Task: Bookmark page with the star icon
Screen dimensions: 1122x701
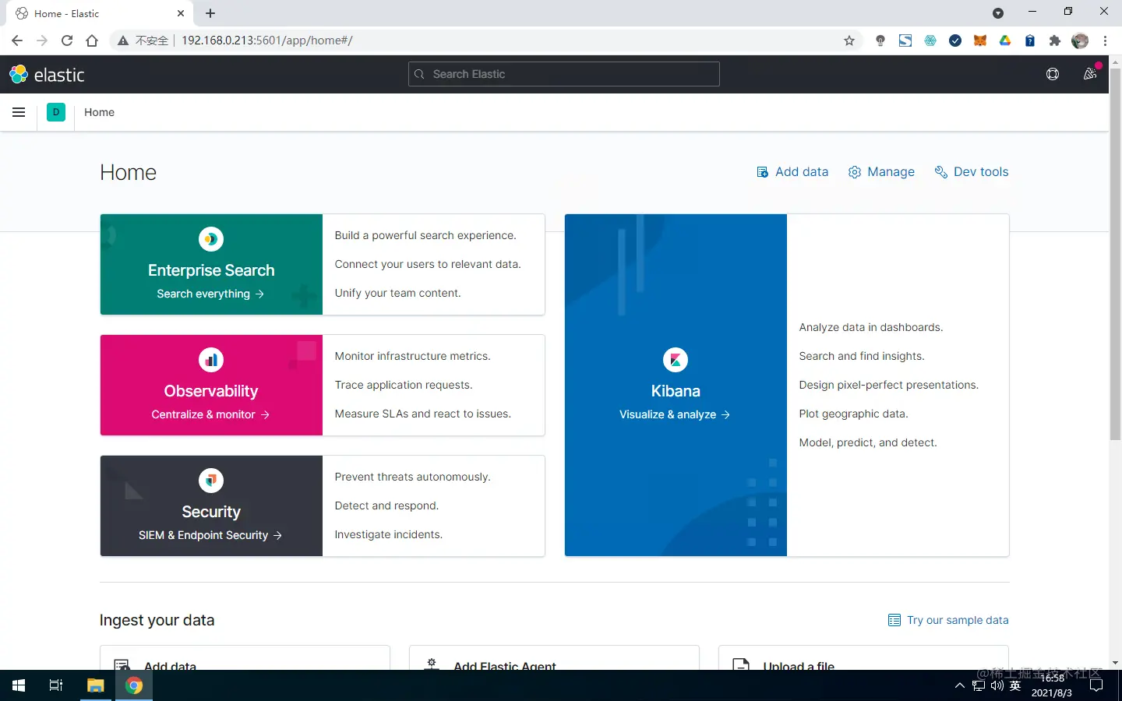Action: point(849,41)
